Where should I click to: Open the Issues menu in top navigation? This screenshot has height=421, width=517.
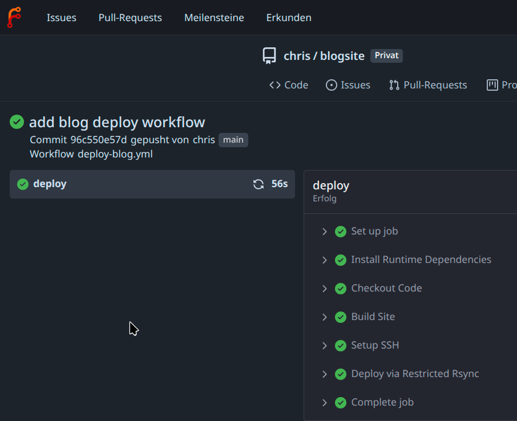(x=61, y=18)
